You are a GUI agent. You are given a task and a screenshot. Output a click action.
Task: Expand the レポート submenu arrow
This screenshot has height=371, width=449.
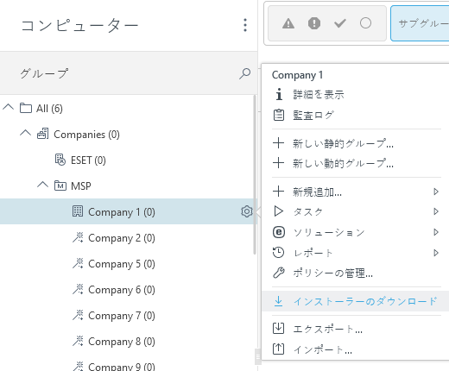[x=436, y=253]
